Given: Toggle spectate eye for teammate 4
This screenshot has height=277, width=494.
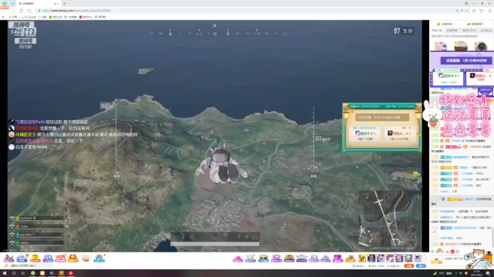Looking at the screenshot, I should [x=12, y=243].
